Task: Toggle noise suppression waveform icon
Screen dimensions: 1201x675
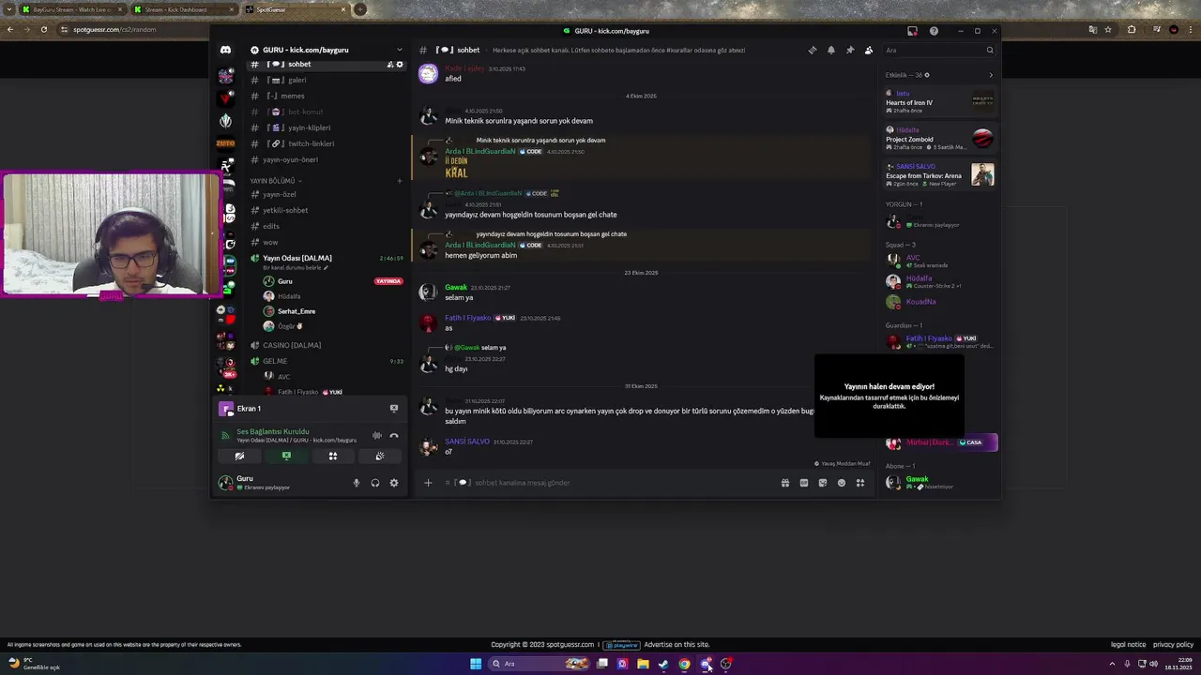Action: click(377, 435)
